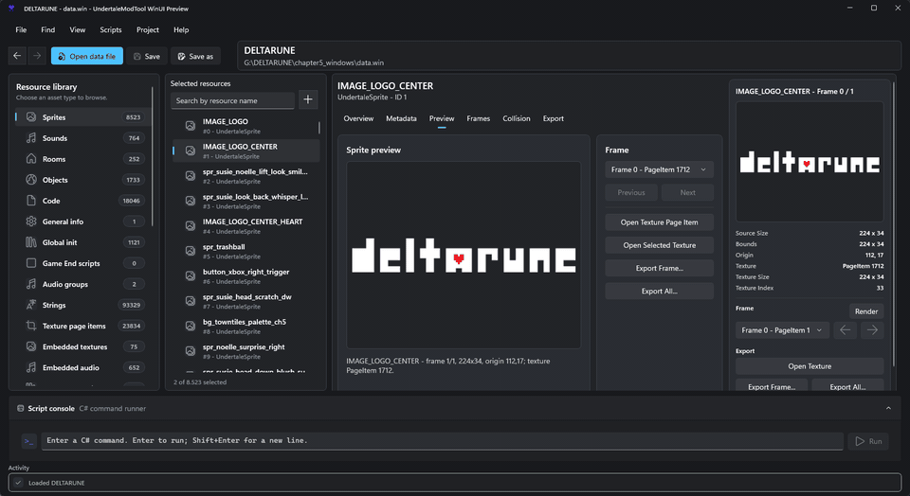Click Open Selected Texture button

(660, 245)
